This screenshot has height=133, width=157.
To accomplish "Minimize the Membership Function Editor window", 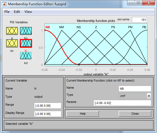I will coord(131,3).
